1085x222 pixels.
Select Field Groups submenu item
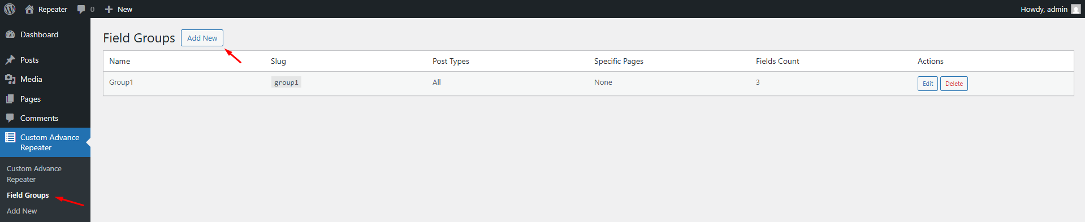click(28, 195)
